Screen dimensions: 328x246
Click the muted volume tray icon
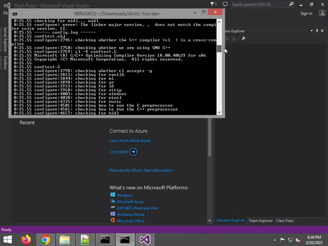pyautogui.click(x=298, y=240)
